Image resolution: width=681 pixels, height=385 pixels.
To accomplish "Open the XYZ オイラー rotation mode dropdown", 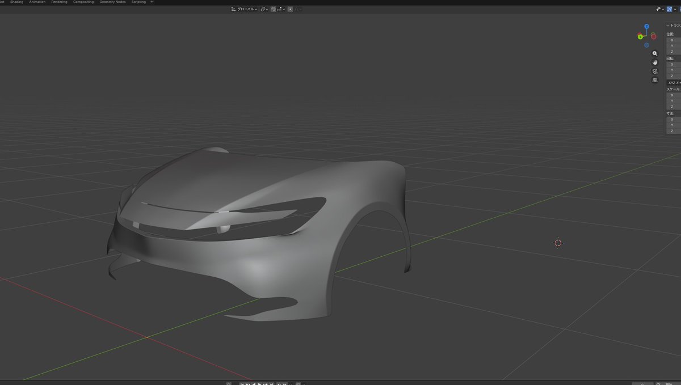I will [674, 83].
